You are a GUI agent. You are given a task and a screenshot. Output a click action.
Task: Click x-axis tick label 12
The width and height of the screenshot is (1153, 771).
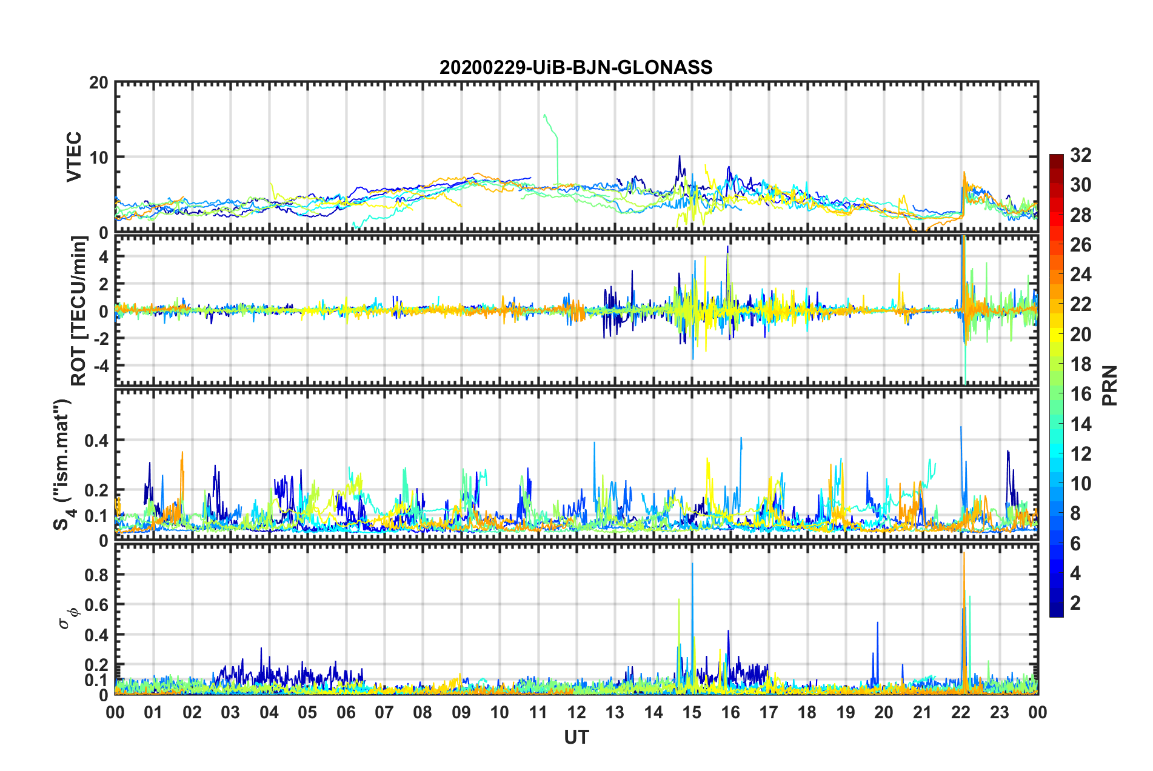576,712
